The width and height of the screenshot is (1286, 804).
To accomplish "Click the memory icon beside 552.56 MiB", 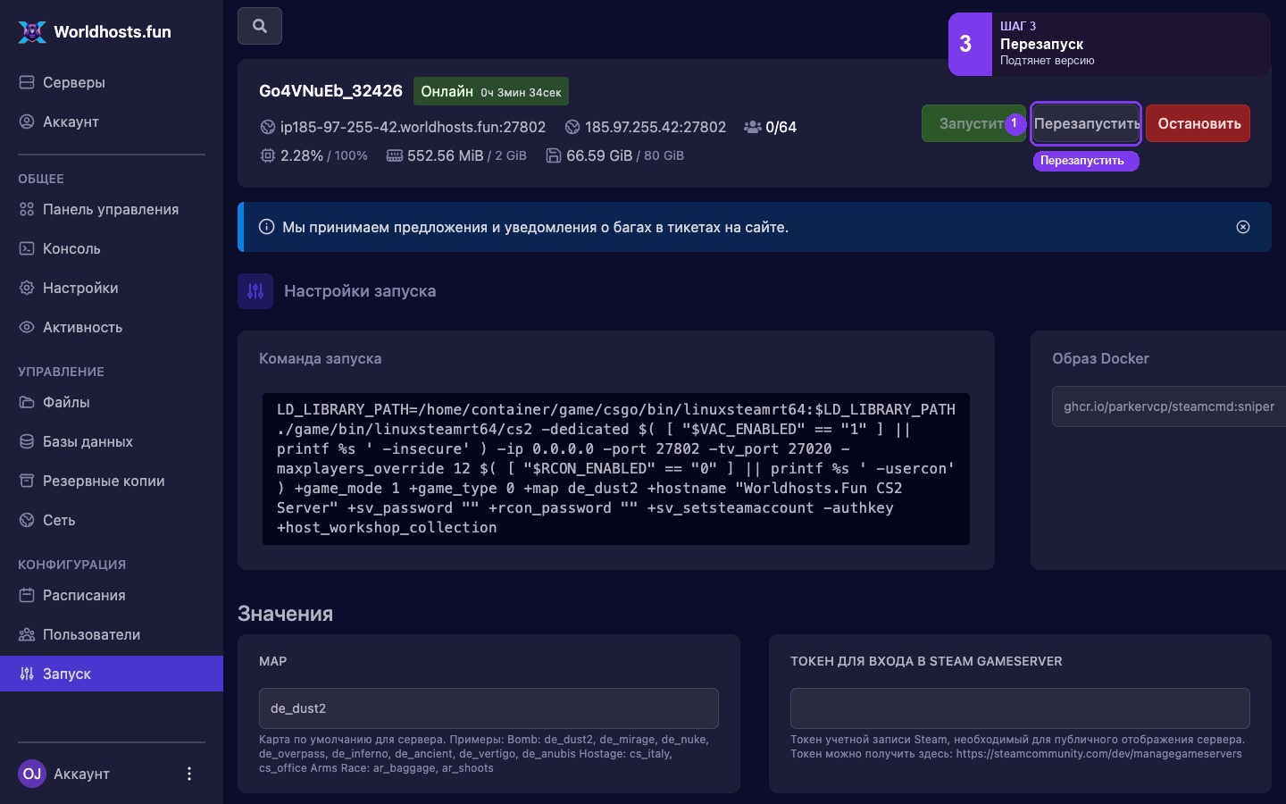I will point(394,155).
